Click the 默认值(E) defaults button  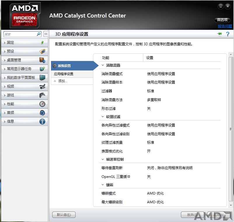click(64, 215)
